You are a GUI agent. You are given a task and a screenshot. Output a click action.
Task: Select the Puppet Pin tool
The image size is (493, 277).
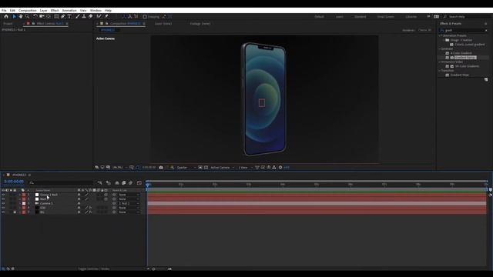click(106, 16)
